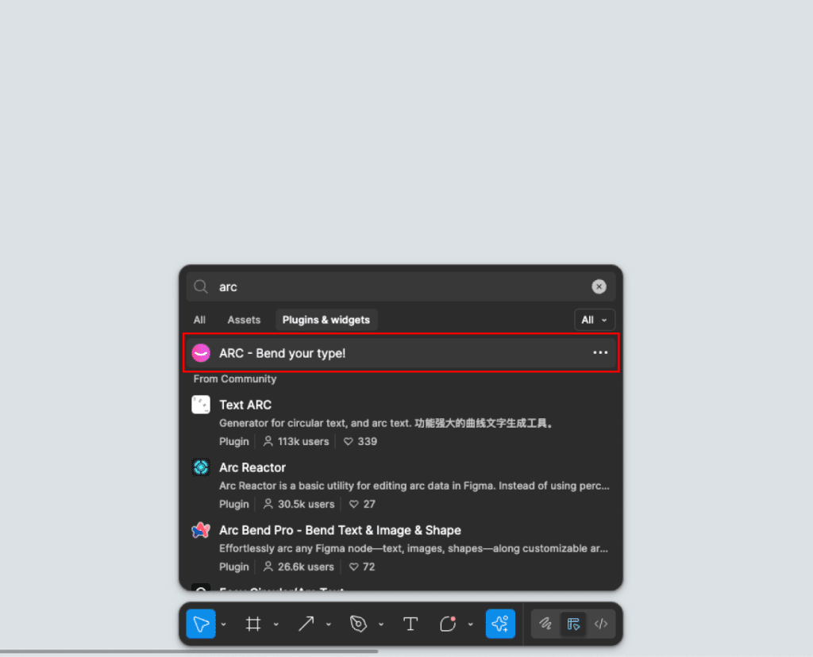Open Text ARC community plugin

click(x=401, y=423)
